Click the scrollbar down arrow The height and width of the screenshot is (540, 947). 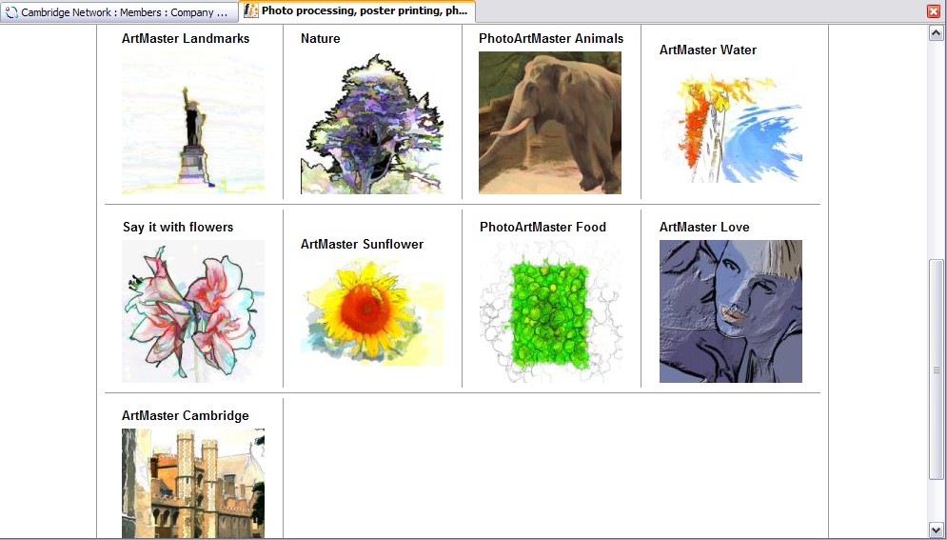coord(936,530)
